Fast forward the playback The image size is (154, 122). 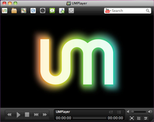45,115
